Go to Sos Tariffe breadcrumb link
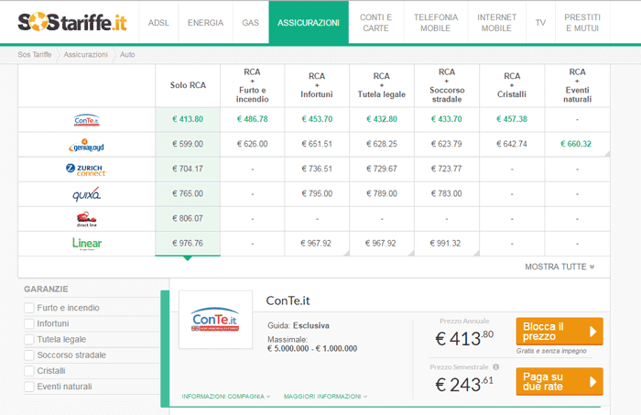This screenshot has width=641, height=415. [35, 54]
